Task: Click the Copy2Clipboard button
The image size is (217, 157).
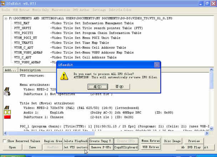Action: [126, 147]
